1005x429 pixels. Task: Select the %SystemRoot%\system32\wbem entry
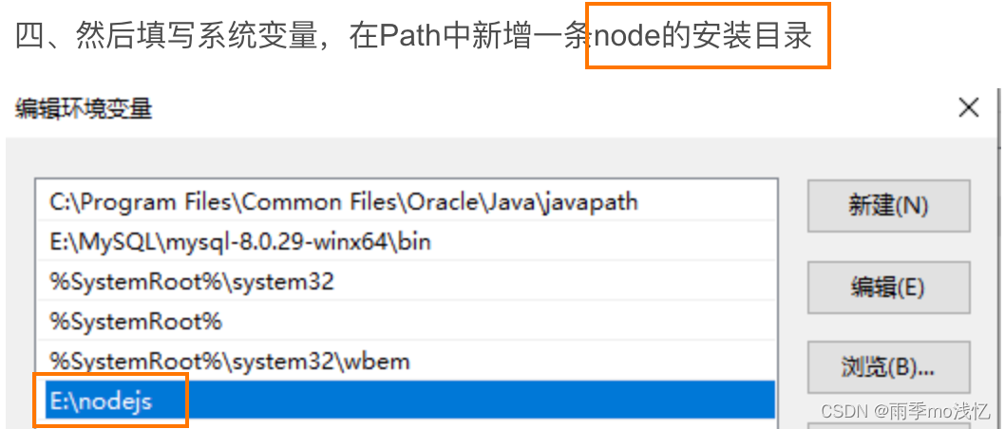[x=230, y=362]
